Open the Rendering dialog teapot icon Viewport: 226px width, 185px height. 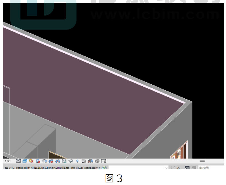click(x=45, y=161)
